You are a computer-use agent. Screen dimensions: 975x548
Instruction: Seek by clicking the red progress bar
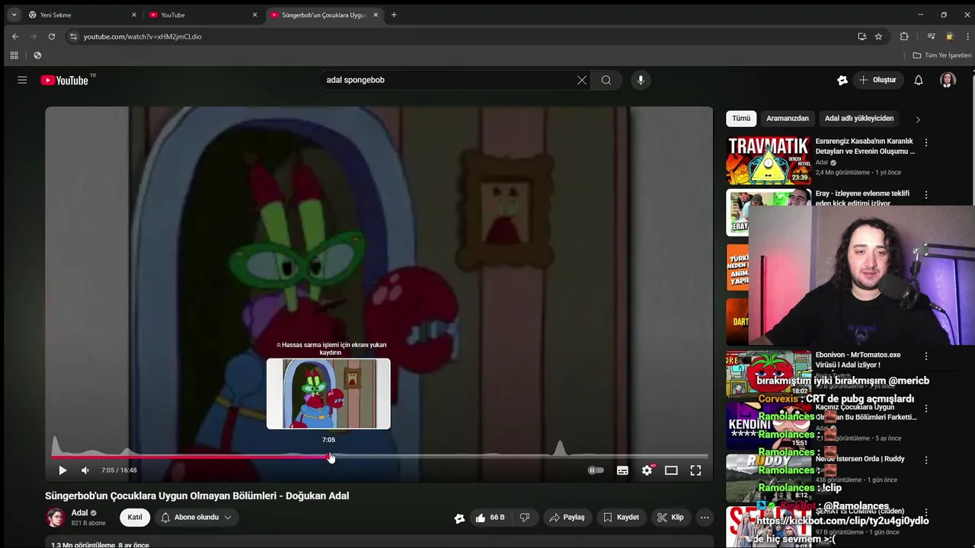190,457
